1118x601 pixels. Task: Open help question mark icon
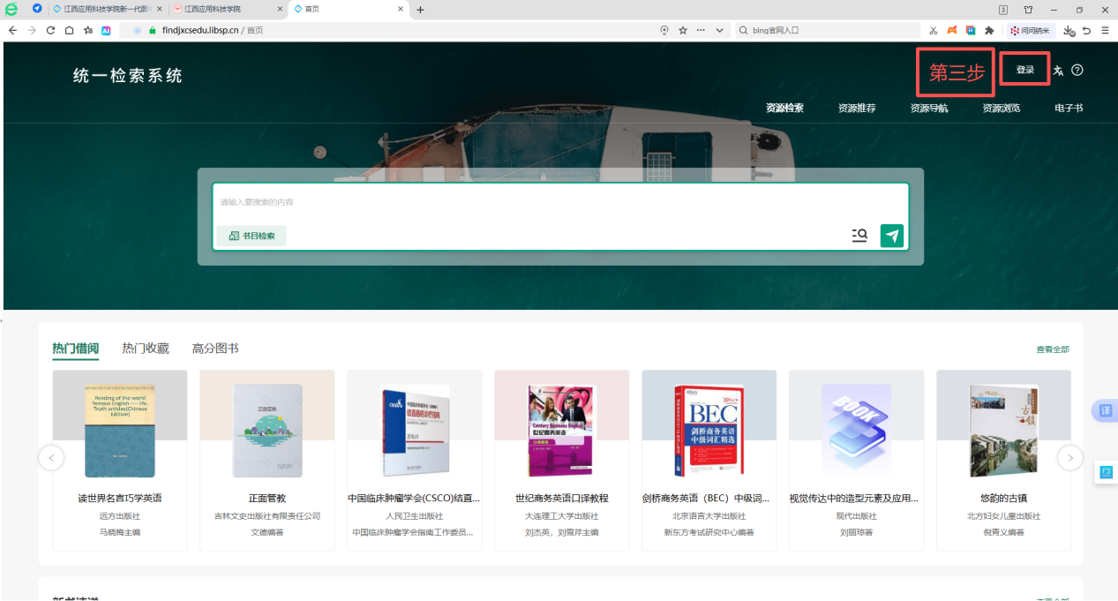point(1077,70)
